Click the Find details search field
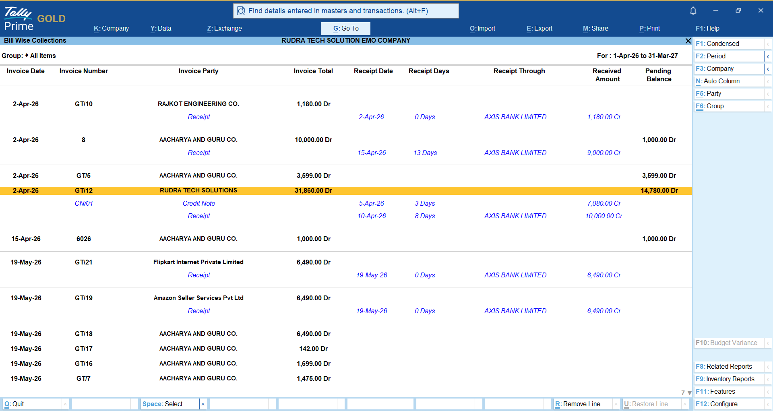Viewport: 773px width, 411px height. (x=346, y=11)
